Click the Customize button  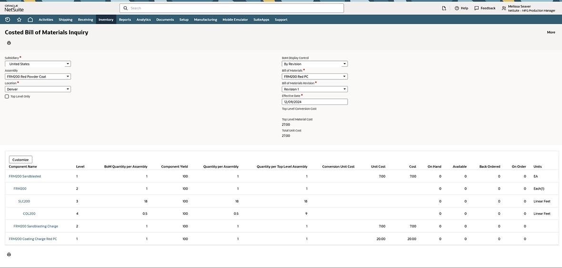click(x=20, y=160)
